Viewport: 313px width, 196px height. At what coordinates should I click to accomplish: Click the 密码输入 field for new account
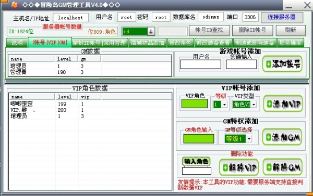[x=242, y=64]
